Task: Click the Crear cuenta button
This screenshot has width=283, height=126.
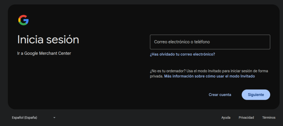Action: tap(220, 95)
